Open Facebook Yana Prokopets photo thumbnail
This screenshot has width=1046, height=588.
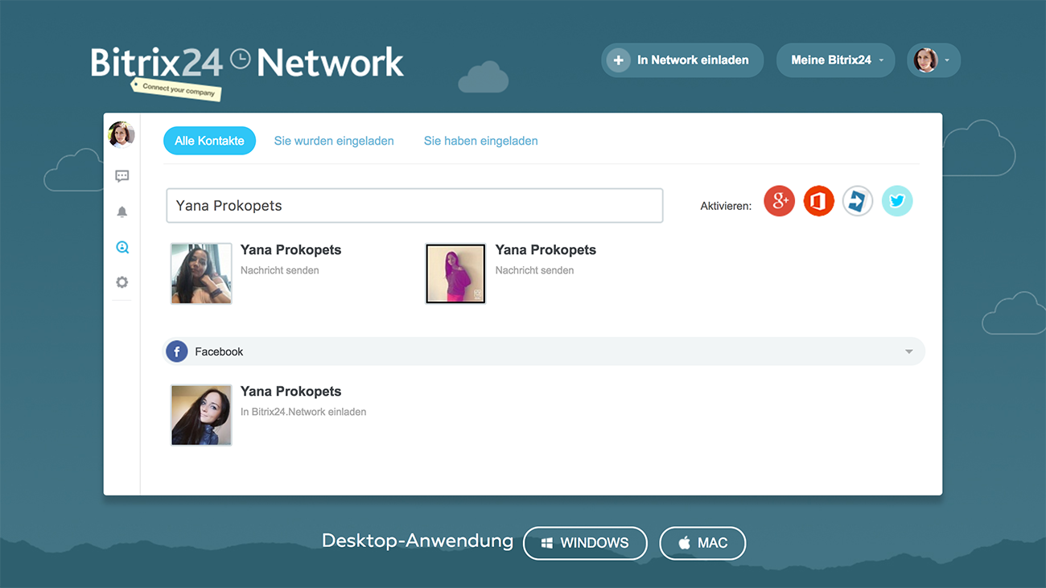click(x=201, y=415)
